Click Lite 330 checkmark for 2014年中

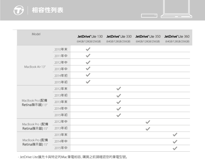tap(119, 109)
